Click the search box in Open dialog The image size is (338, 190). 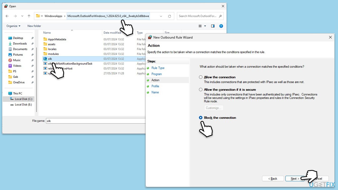tap(200, 16)
